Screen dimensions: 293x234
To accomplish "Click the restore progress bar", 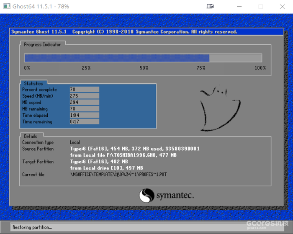I will (x=143, y=58).
